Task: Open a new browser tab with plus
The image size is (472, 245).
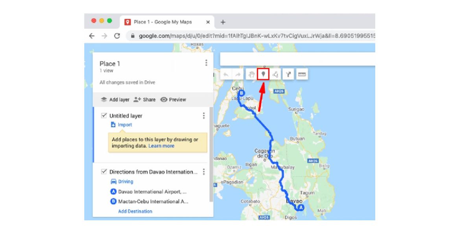Action: tap(223, 22)
